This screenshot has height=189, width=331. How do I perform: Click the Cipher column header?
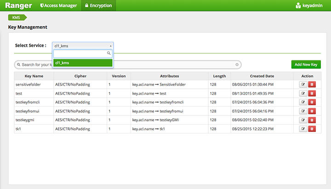coord(80,76)
